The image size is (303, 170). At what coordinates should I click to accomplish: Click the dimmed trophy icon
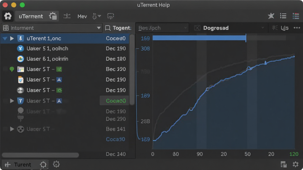pyautogui.click(x=21, y=119)
